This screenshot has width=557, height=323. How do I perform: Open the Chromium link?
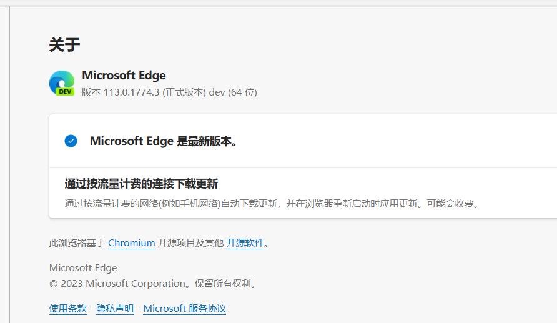pyautogui.click(x=131, y=243)
